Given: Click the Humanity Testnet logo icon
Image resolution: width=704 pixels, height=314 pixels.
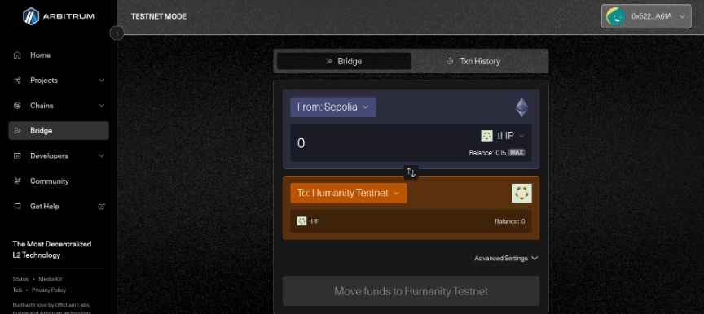Looking at the screenshot, I should (521, 193).
